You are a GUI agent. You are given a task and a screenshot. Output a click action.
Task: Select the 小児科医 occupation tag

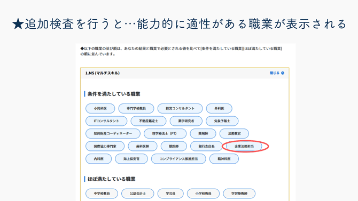(100, 108)
